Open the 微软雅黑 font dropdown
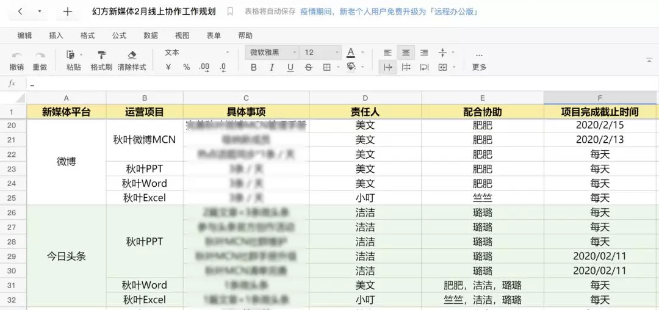Image resolution: width=659 pixels, height=310 pixels. pos(272,52)
